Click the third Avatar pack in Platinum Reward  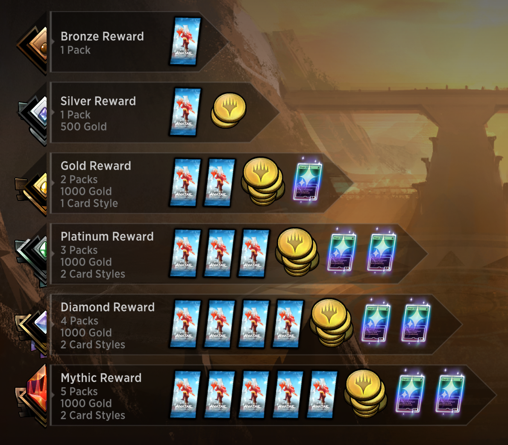tap(253, 253)
